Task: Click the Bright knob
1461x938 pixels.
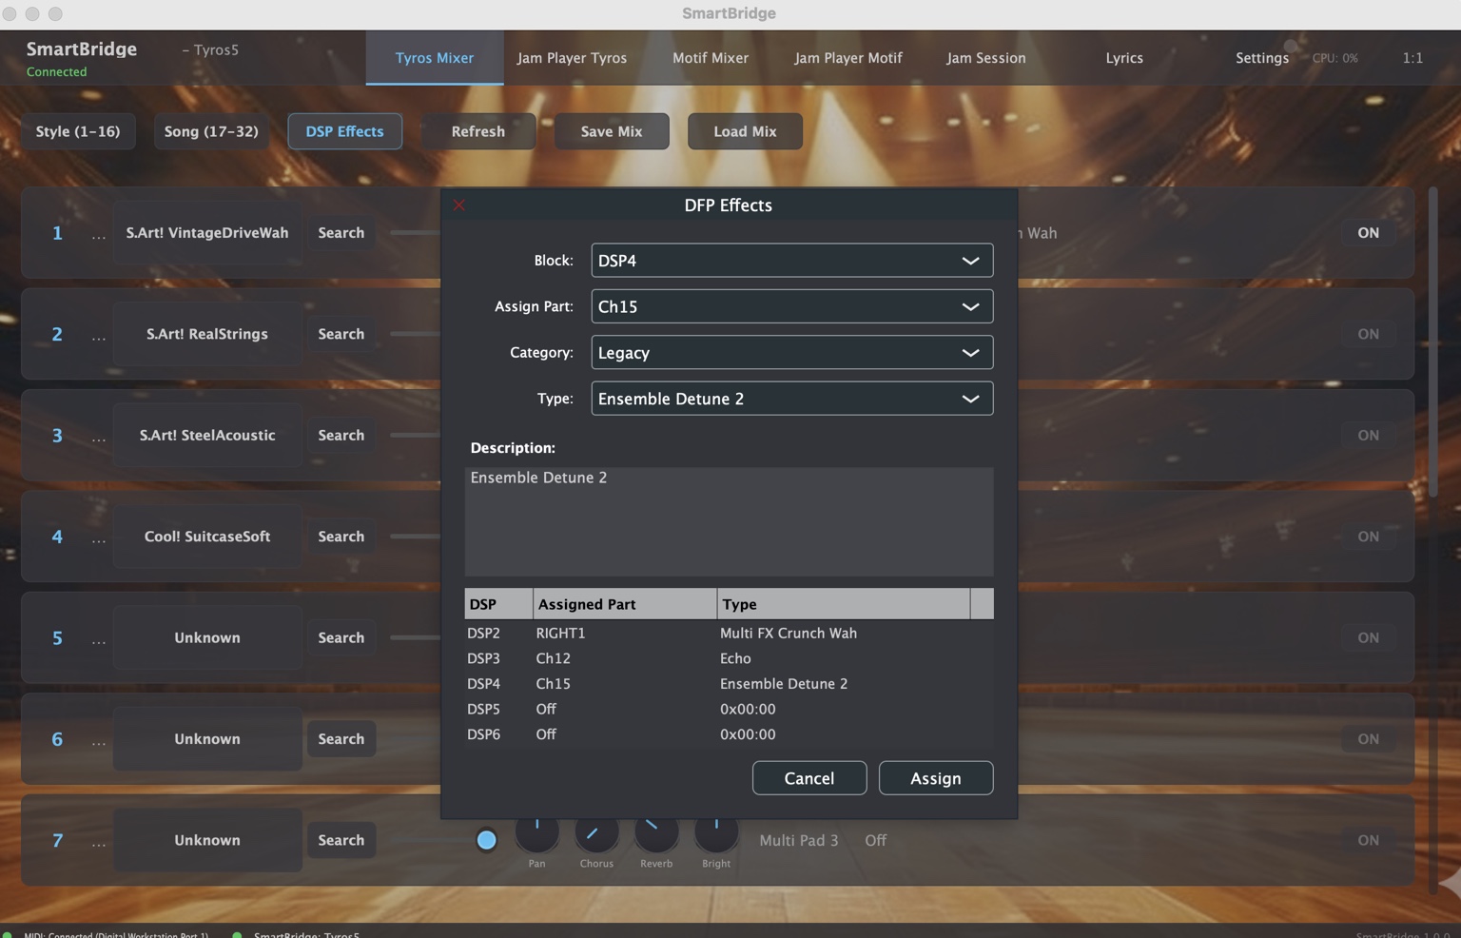Action: 716,835
